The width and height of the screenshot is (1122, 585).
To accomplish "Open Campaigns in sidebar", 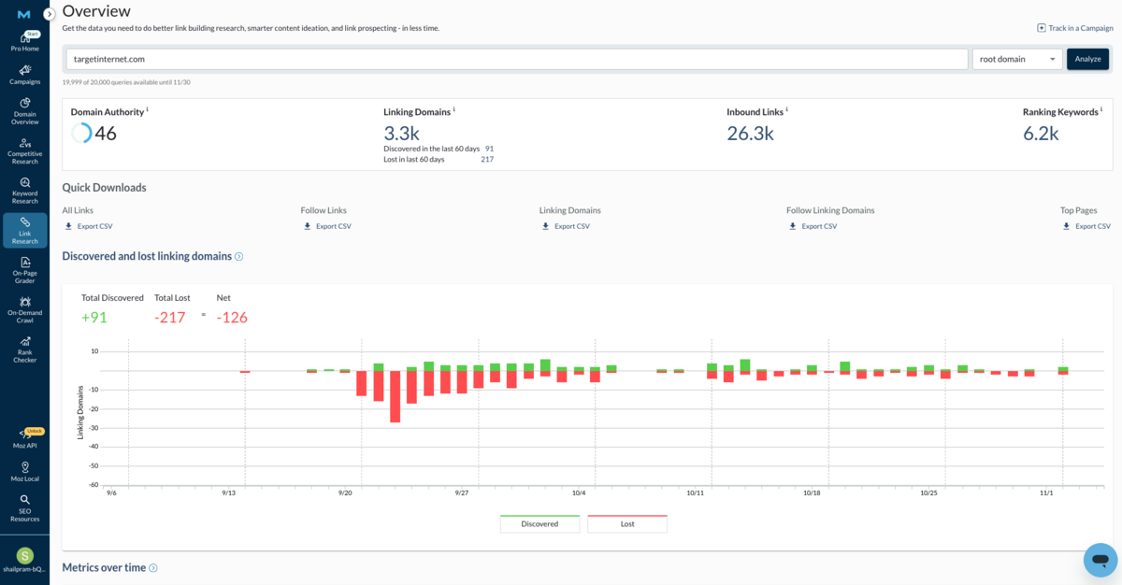I will 24,75.
